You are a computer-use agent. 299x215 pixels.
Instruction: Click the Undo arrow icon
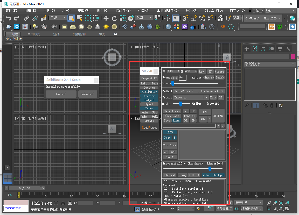(x=9, y=18)
